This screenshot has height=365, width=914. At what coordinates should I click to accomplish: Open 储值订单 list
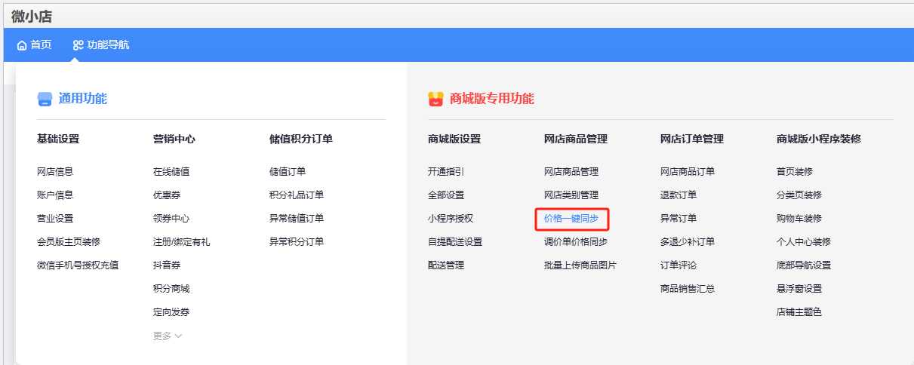[x=288, y=172]
